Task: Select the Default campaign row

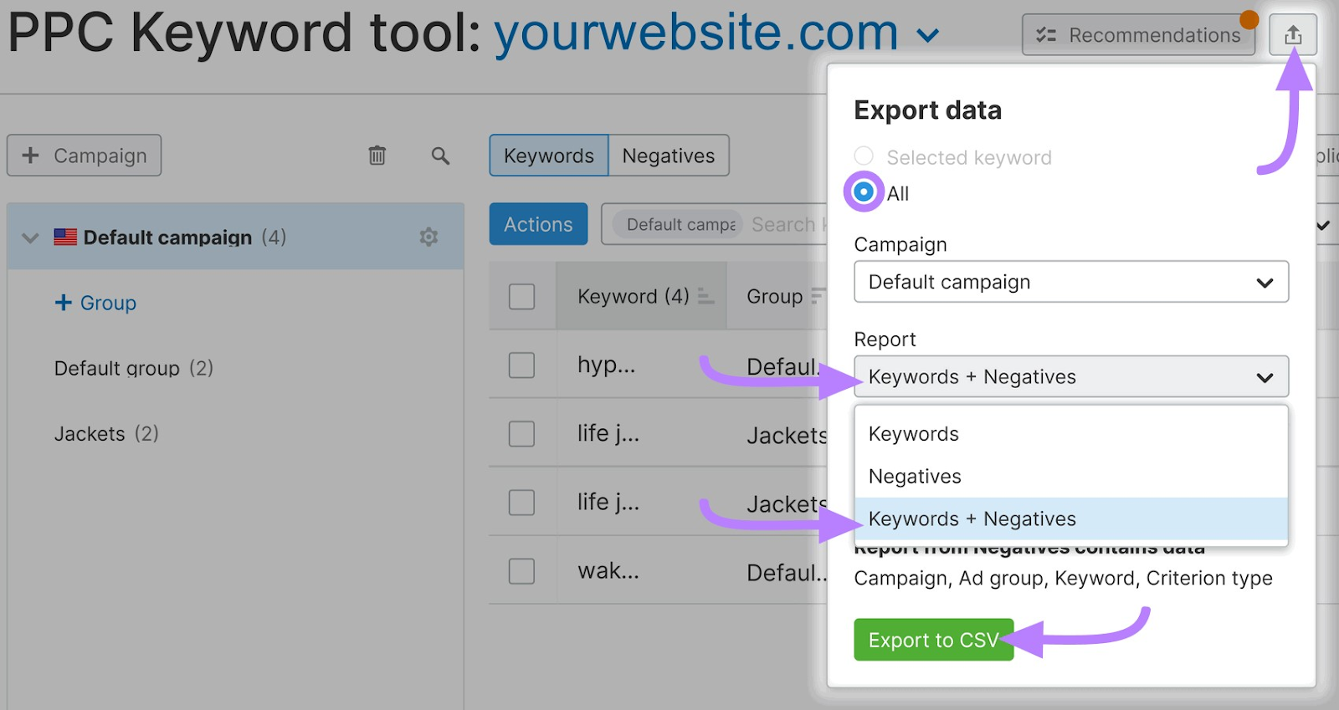Action: click(235, 237)
